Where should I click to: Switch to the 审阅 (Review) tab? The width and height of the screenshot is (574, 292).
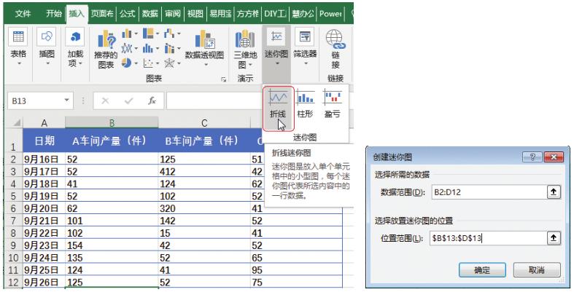(x=172, y=14)
